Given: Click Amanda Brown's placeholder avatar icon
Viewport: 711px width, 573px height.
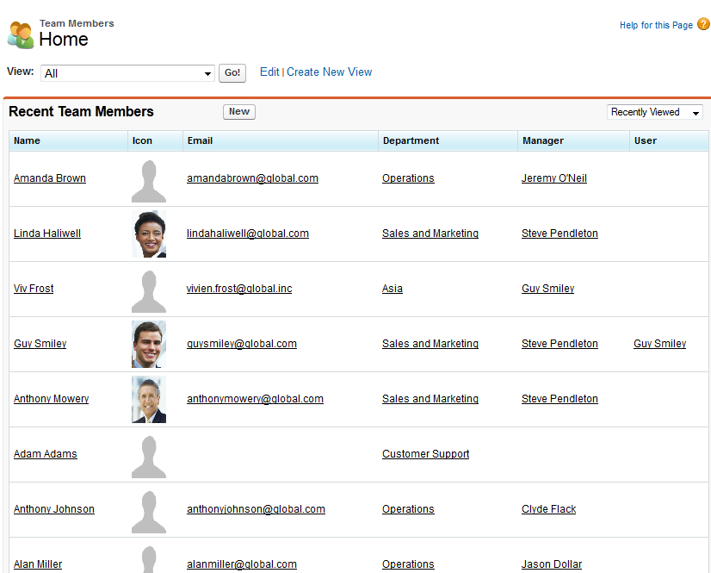Looking at the screenshot, I should (149, 181).
